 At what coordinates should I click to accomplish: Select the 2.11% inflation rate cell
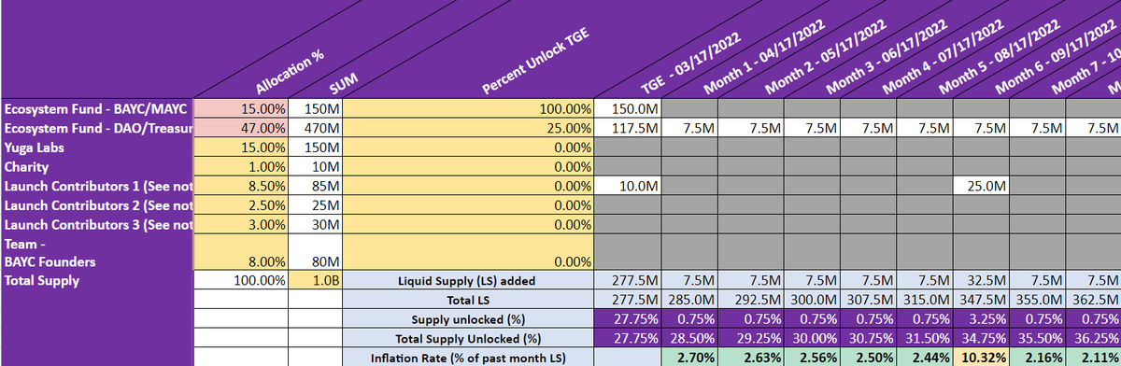tap(1094, 357)
